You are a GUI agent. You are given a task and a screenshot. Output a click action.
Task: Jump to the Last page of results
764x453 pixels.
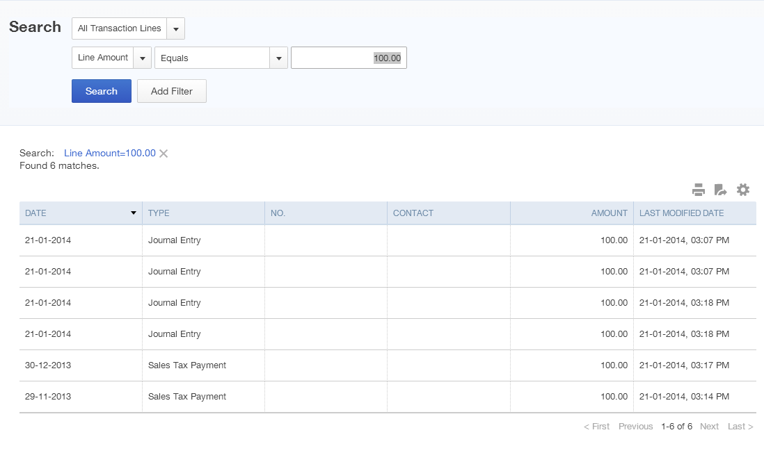click(740, 427)
